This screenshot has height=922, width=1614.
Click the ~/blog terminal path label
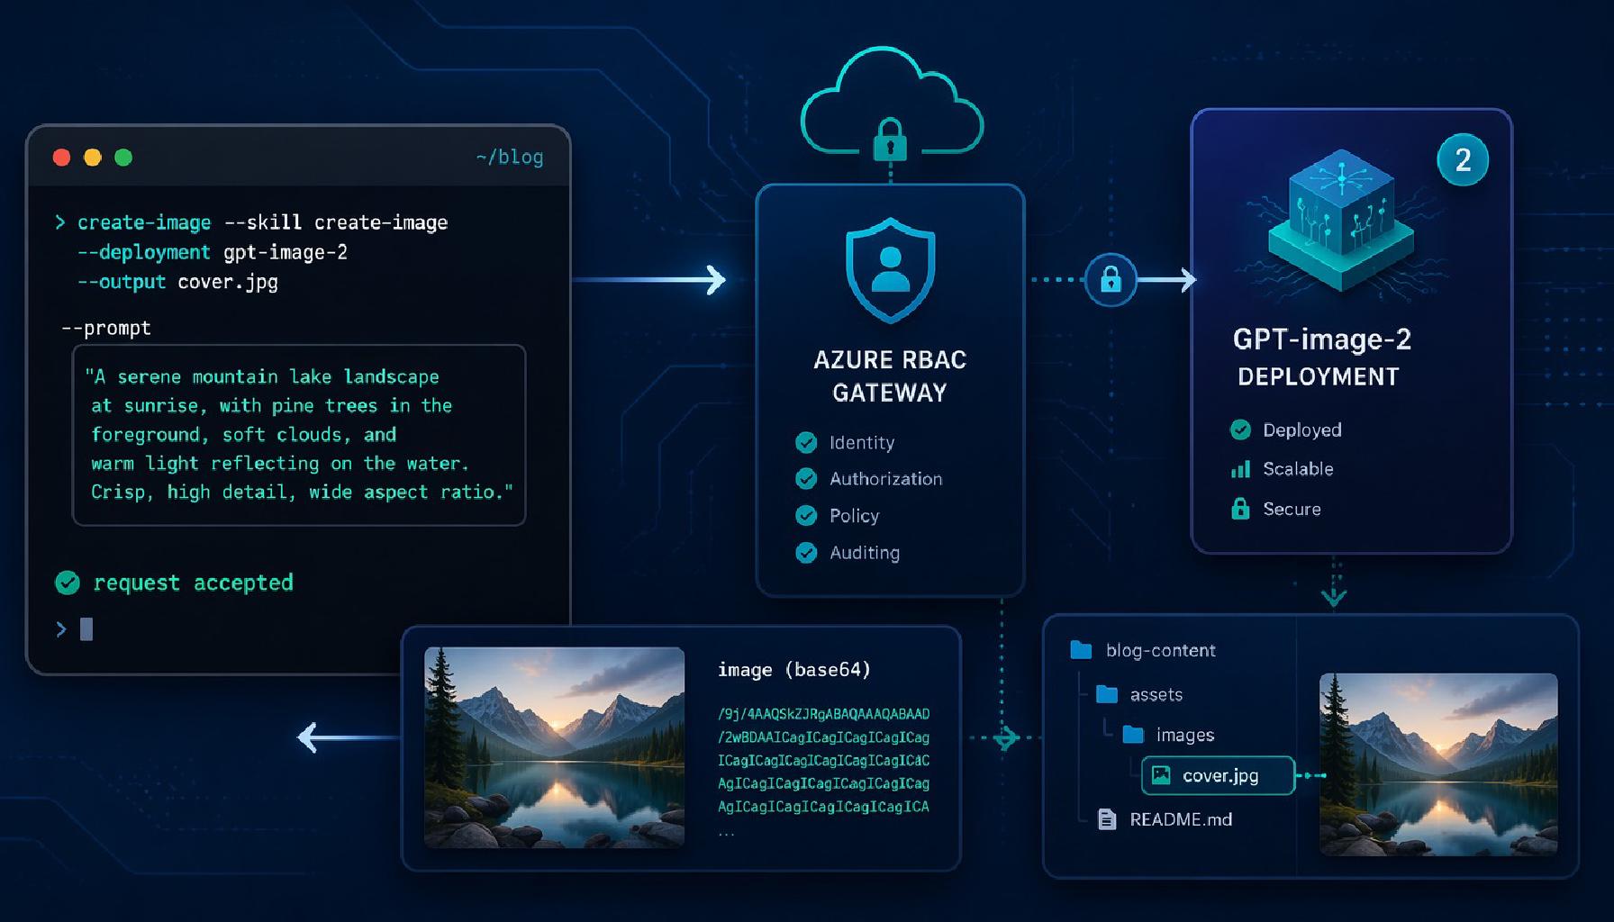coord(510,158)
